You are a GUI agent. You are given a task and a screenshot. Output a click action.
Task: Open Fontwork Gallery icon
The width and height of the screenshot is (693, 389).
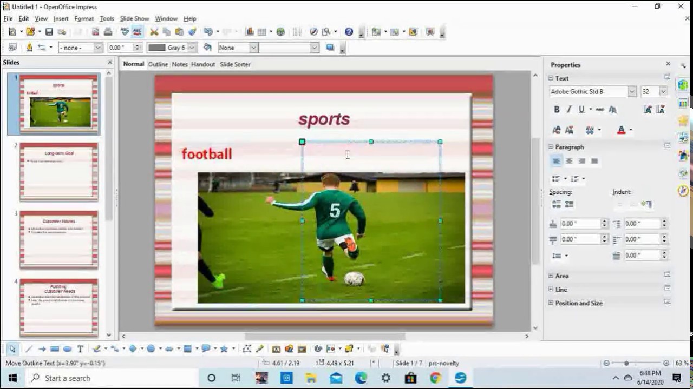(x=276, y=349)
